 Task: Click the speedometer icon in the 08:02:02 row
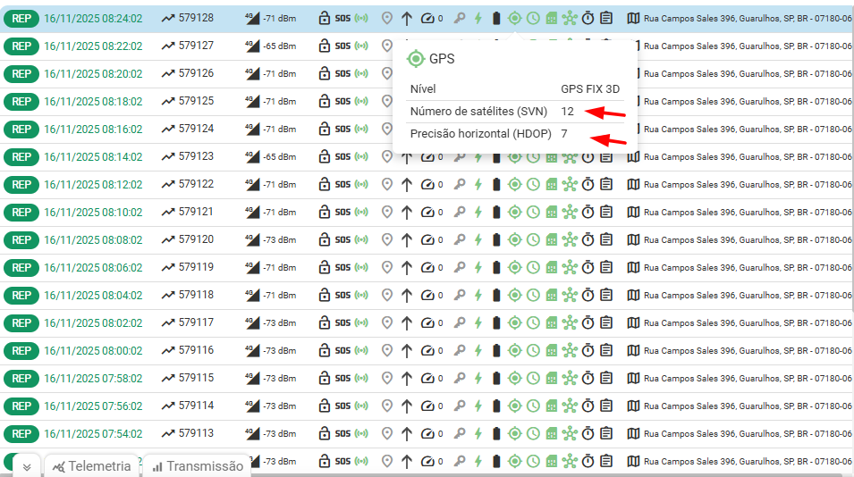(428, 323)
